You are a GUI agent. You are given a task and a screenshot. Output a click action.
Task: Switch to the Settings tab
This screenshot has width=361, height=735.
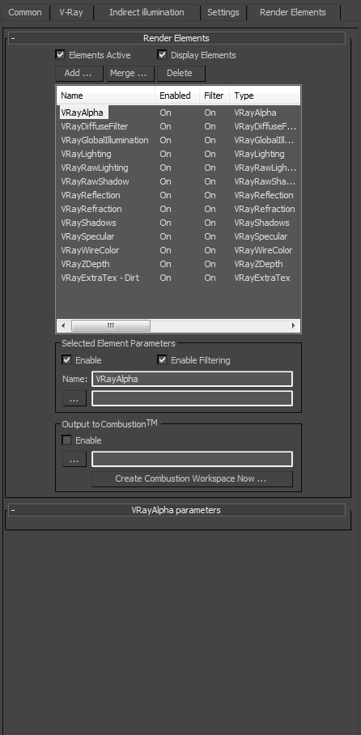pyautogui.click(x=223, y=12)
